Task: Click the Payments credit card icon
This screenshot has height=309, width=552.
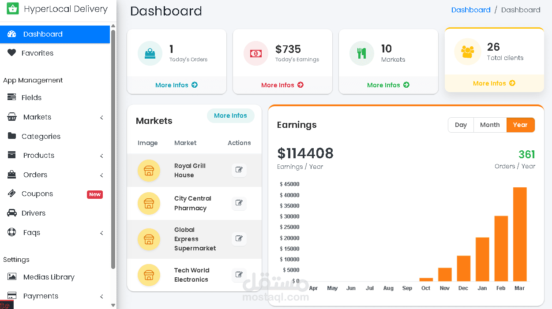Action: click(x=12, y=296)
